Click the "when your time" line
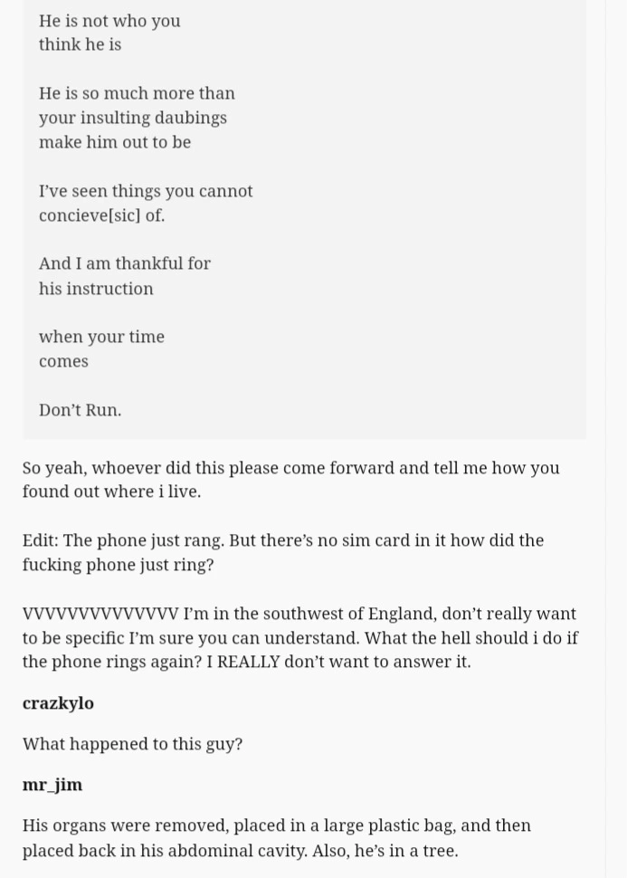The image size is (627, 878). [101, 337]
